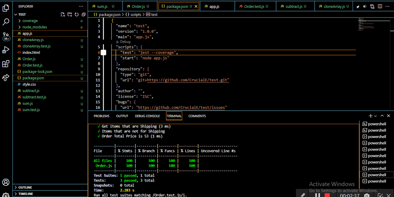Expand the TIMELINE section

coord(51,194)
